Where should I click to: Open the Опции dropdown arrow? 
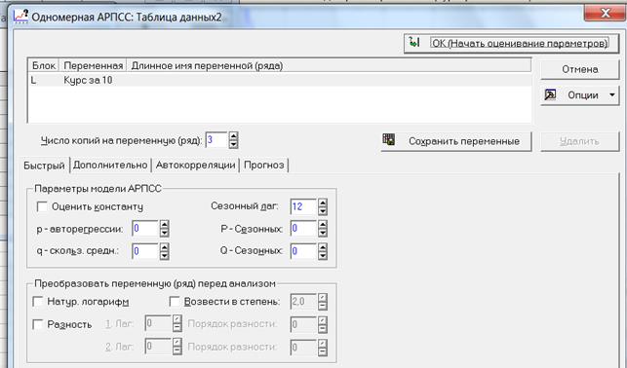(x=612, y=95)
